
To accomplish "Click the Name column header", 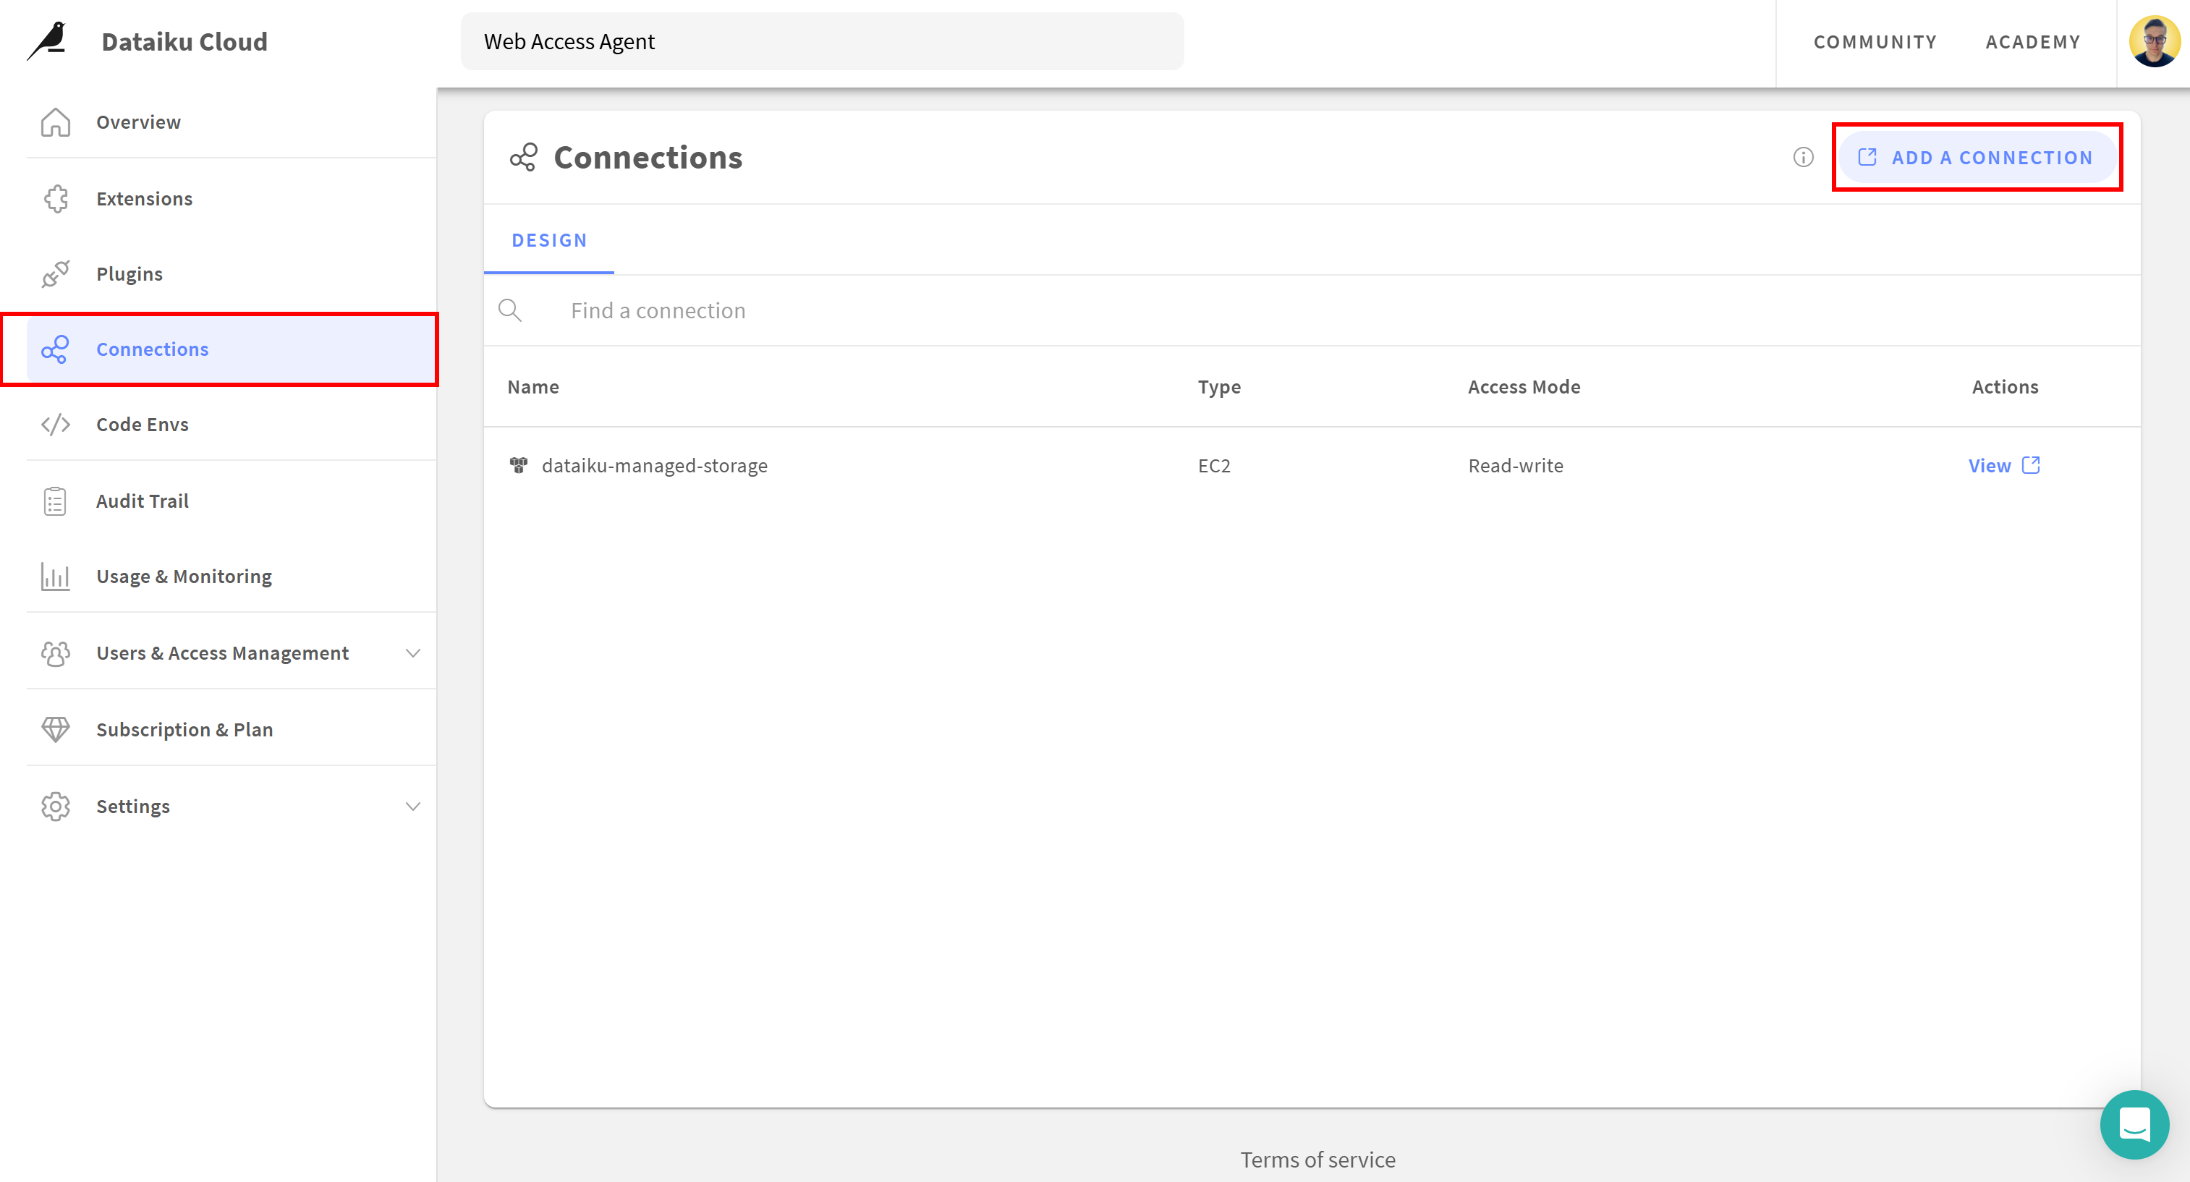I will click(533, 386).
